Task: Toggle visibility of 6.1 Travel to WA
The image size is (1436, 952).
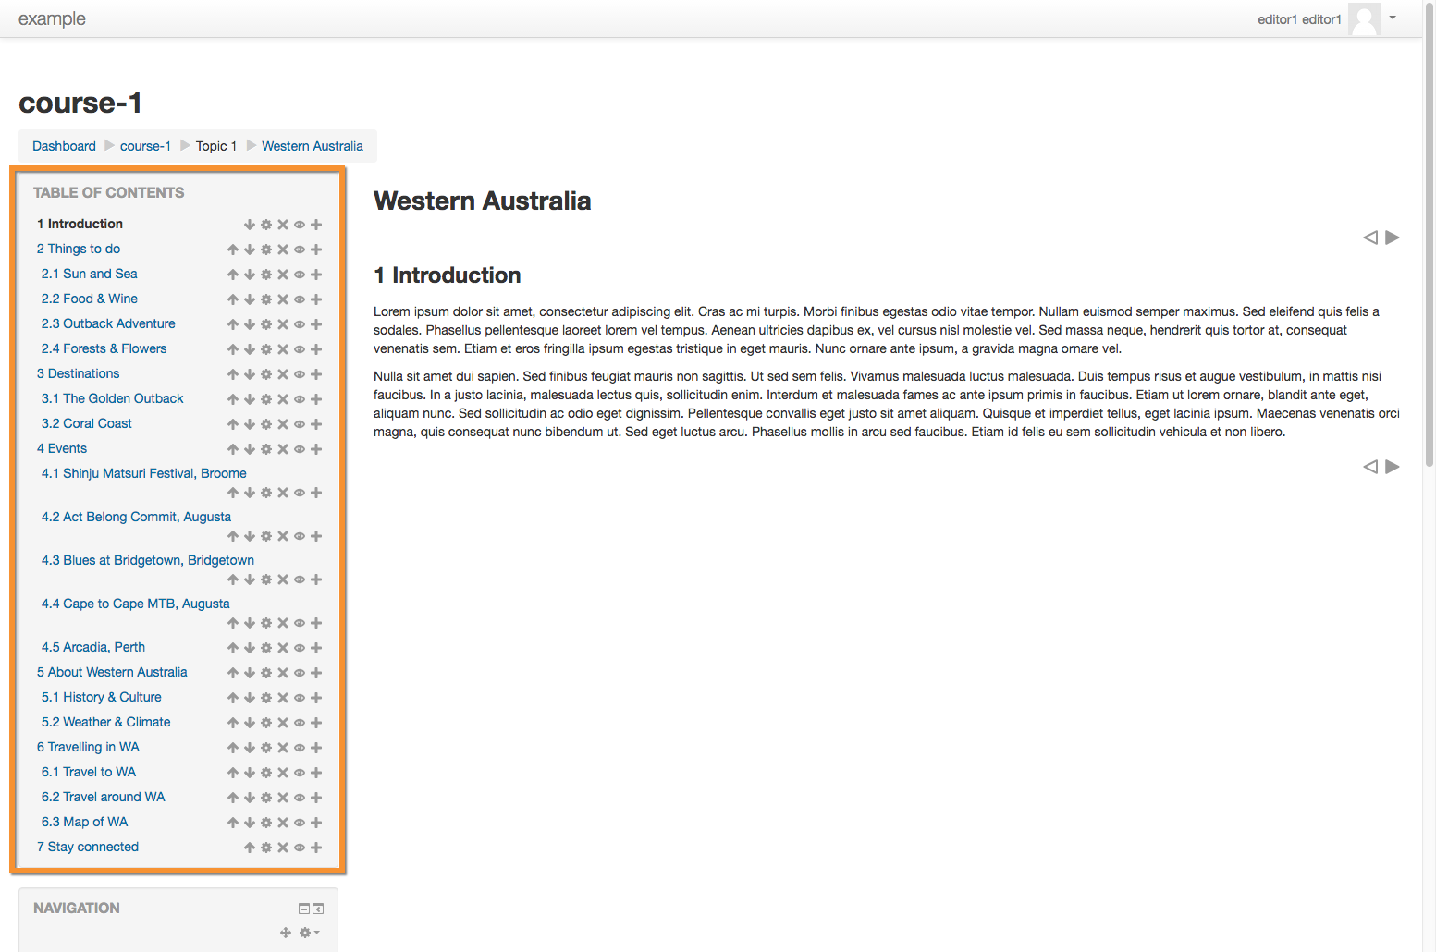Action: pos(300,773)
